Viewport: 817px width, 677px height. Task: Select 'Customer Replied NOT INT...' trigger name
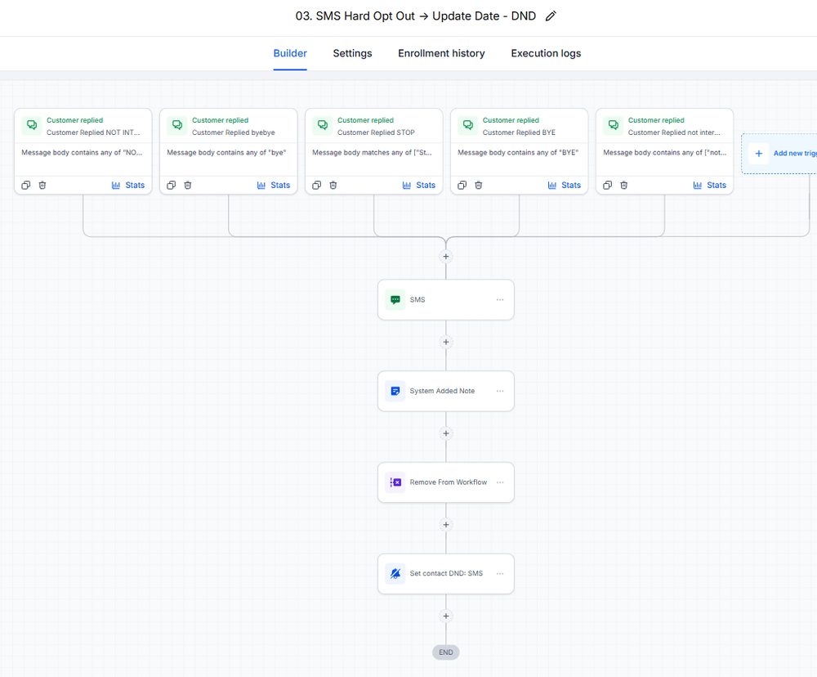pos(93,132)
